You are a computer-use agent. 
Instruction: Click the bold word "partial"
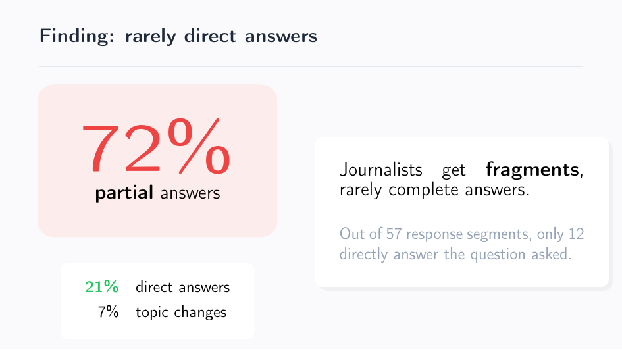pos(124,193)
